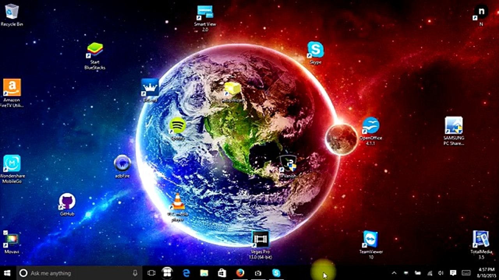Select the Setup Wizard yellow box icon
The image size is (499, 280).
tap(232, 92)
